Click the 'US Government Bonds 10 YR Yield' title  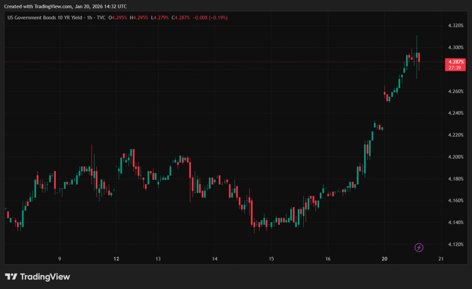click(x=44, y=17)
